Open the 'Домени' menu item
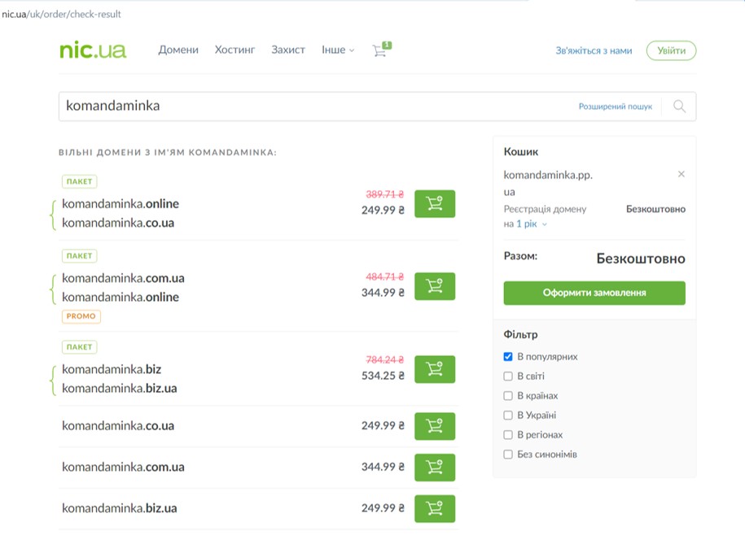 pyautogui.click(x=178, y=50)
